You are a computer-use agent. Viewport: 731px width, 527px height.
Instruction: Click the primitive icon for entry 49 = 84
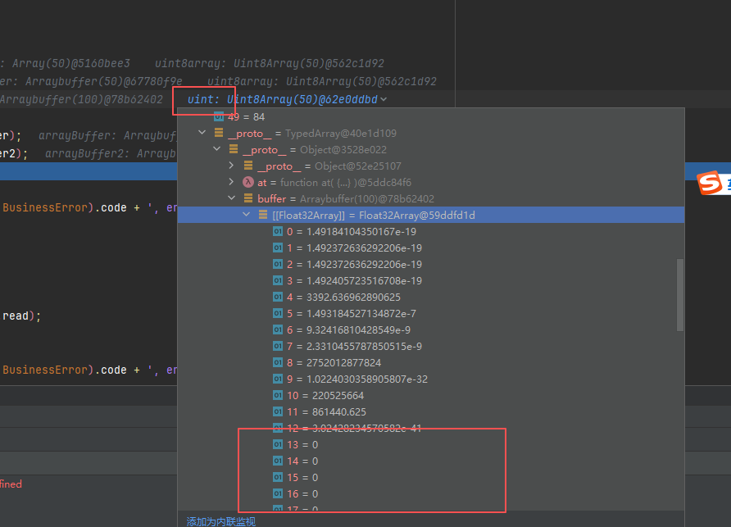point(219,116)
